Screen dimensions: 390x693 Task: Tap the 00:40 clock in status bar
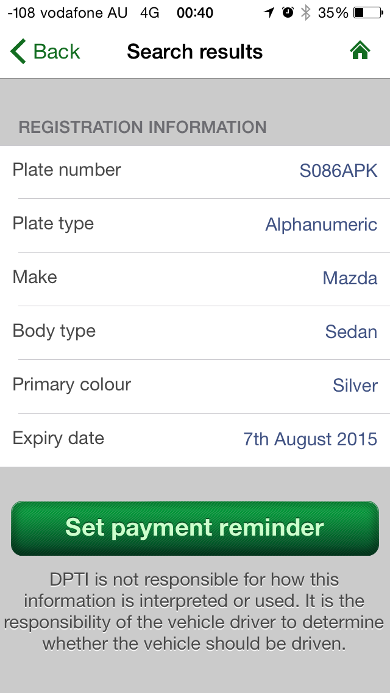pos(195,12)
